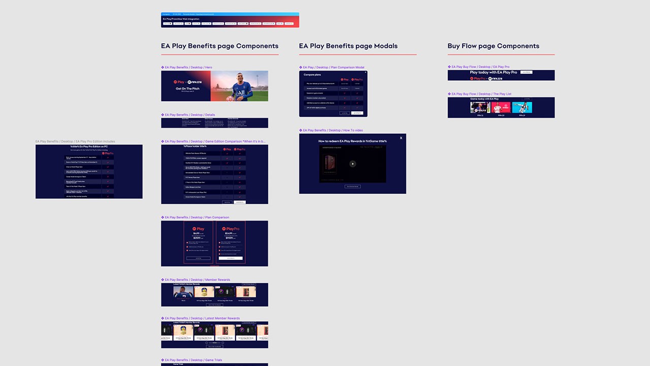Select the Plan Comparison Modal frame label

[332, 67]
